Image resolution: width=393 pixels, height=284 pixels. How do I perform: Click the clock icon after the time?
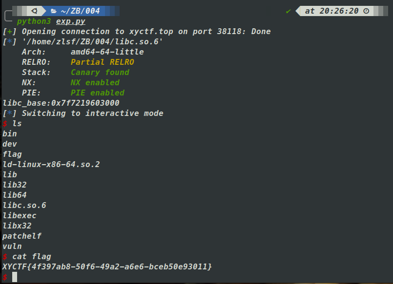click(x=366, y=11)
